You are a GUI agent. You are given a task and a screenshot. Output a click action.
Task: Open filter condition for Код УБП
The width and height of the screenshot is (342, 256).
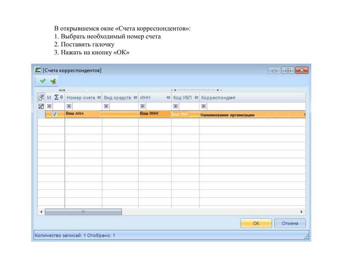coord(176,106)
